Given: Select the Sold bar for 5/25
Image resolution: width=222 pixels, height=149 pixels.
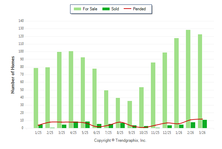Looking at the screenshot, I should tap(87, 125).
